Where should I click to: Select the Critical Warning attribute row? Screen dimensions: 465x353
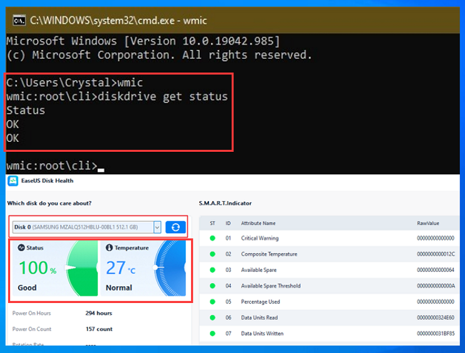point(330,238)
